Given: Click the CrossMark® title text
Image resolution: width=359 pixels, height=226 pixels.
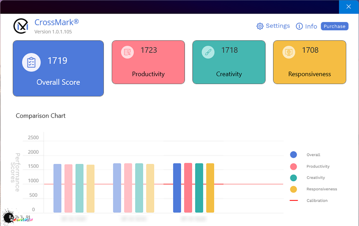Looking at the screenshot, I should (57, 22).
